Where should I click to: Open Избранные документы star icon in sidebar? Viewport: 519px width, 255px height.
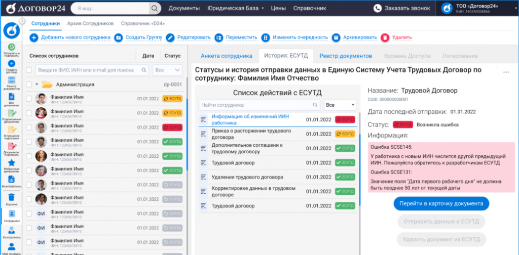coord(11,163)
